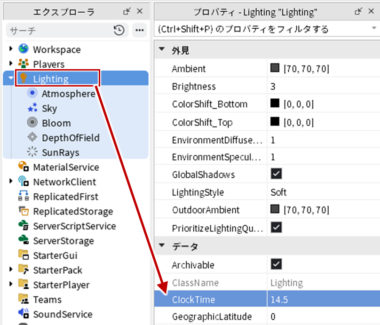The image size is (380, 325).
Task: Undock the Properties panel
Action: pyautogui.click(x=358, y=11)
